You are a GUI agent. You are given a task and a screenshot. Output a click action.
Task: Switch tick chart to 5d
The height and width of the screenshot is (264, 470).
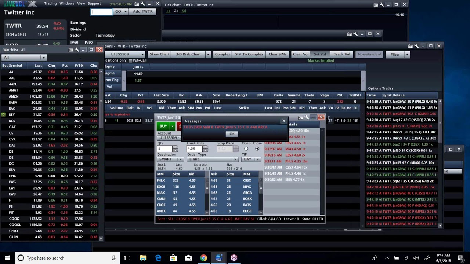(x=184, y=11)
